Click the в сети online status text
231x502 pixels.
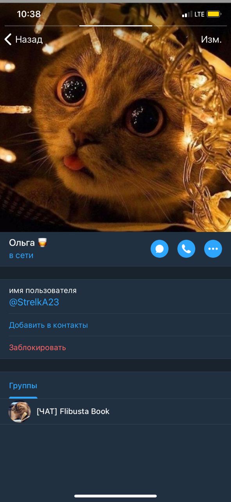point(21,255)
